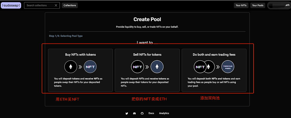291x118 pixels.
Task: Open the GitHub link in footer
Action: click(142, 113)
